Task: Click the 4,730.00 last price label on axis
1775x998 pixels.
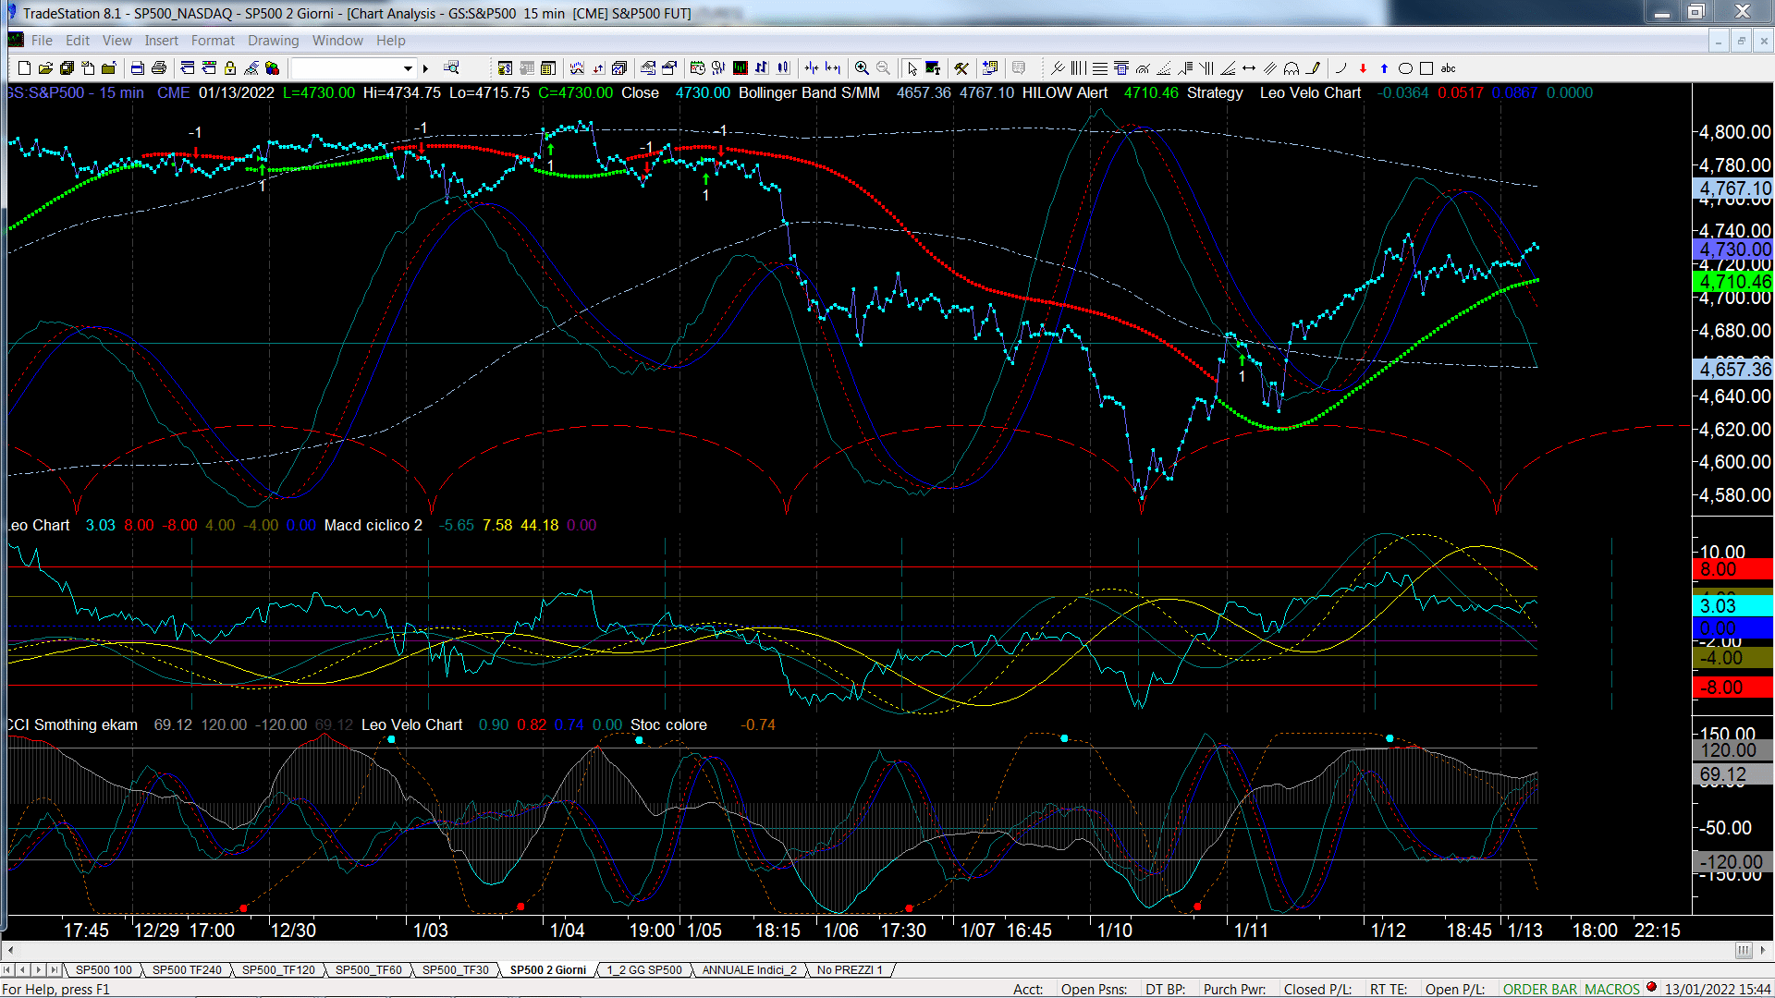Action: coord(1734,249)
